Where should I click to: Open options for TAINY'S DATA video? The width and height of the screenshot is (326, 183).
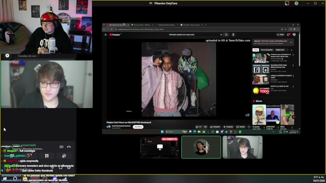pos(293,76)
